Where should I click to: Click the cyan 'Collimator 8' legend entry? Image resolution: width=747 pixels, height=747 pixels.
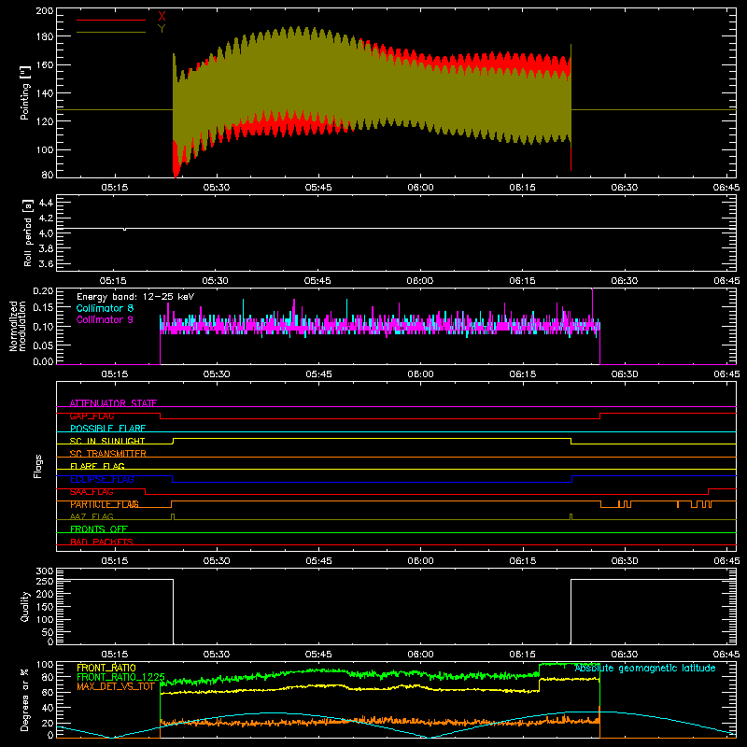pyautogui.click(x=105, y=308)
